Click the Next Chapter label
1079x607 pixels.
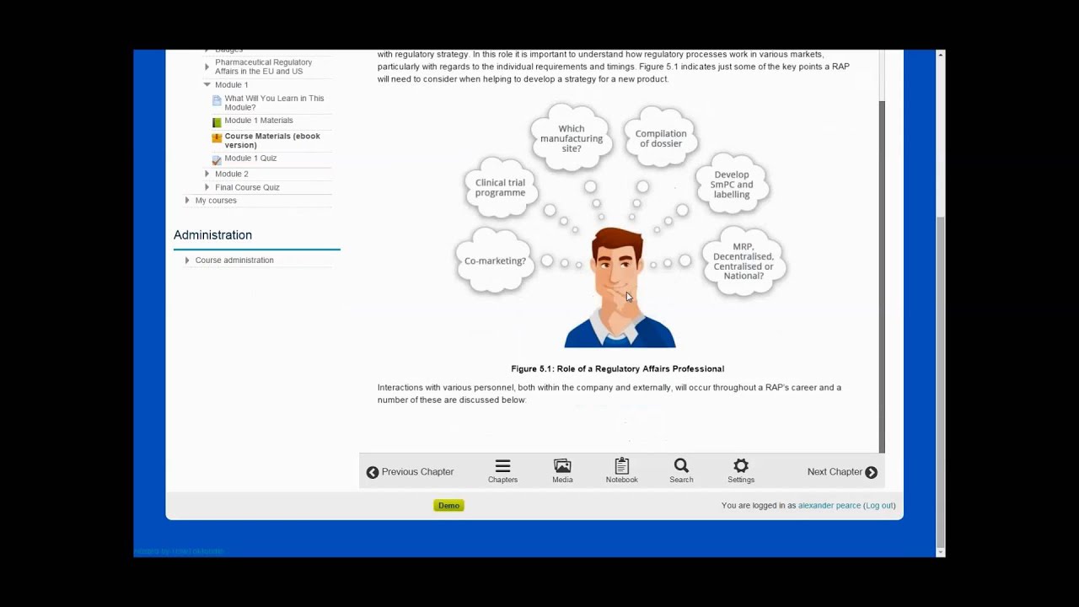point(835,472)
